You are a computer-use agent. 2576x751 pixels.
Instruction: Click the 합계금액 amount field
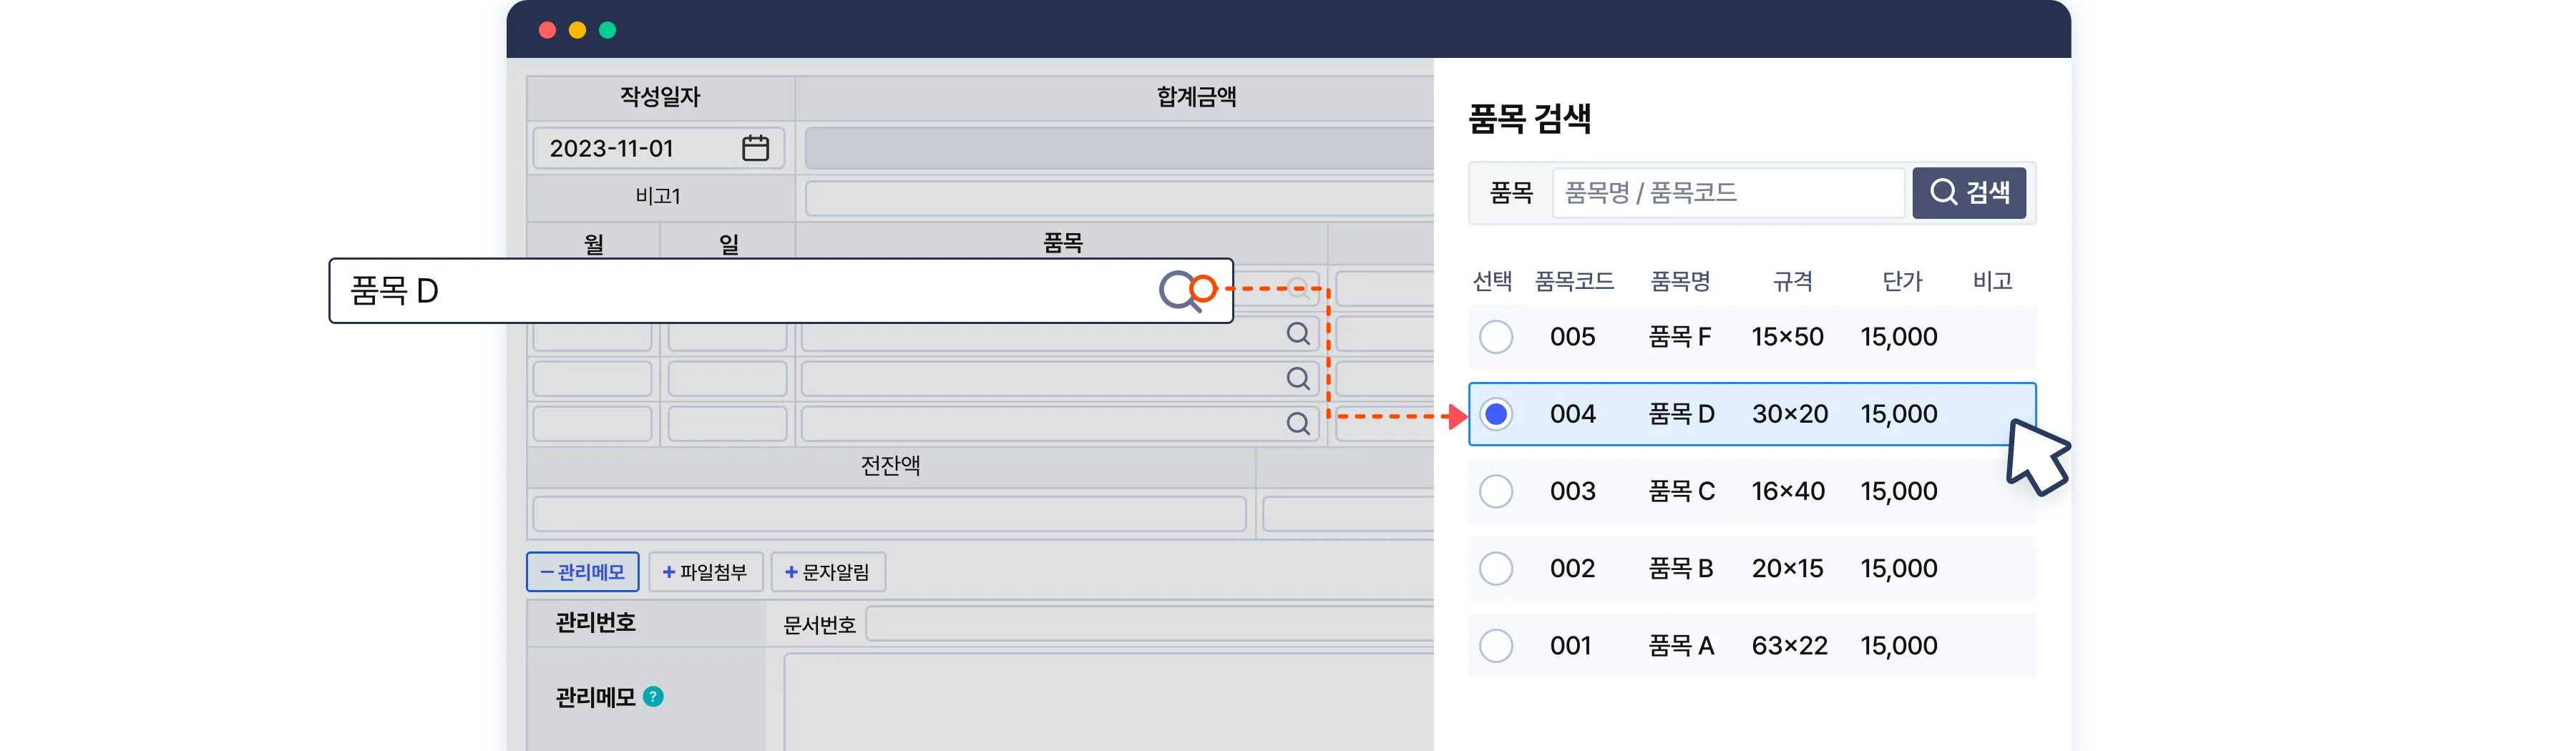click(x=1119, y=148)
